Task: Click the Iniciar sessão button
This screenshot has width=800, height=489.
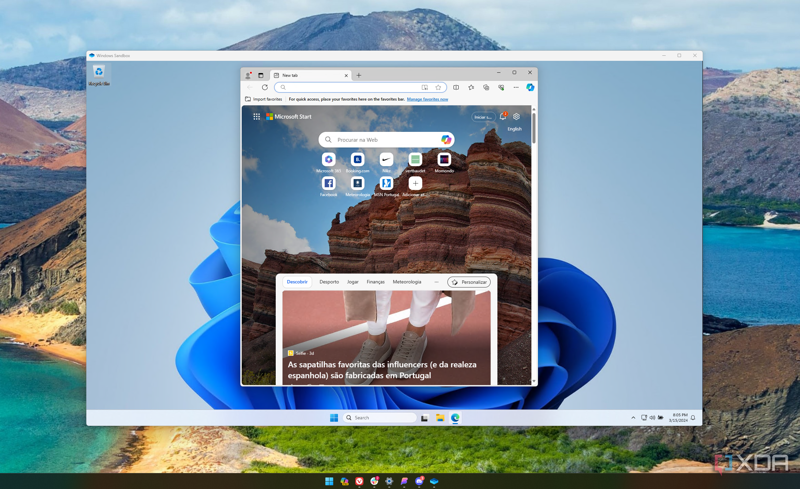Action: tap(483, 117)
